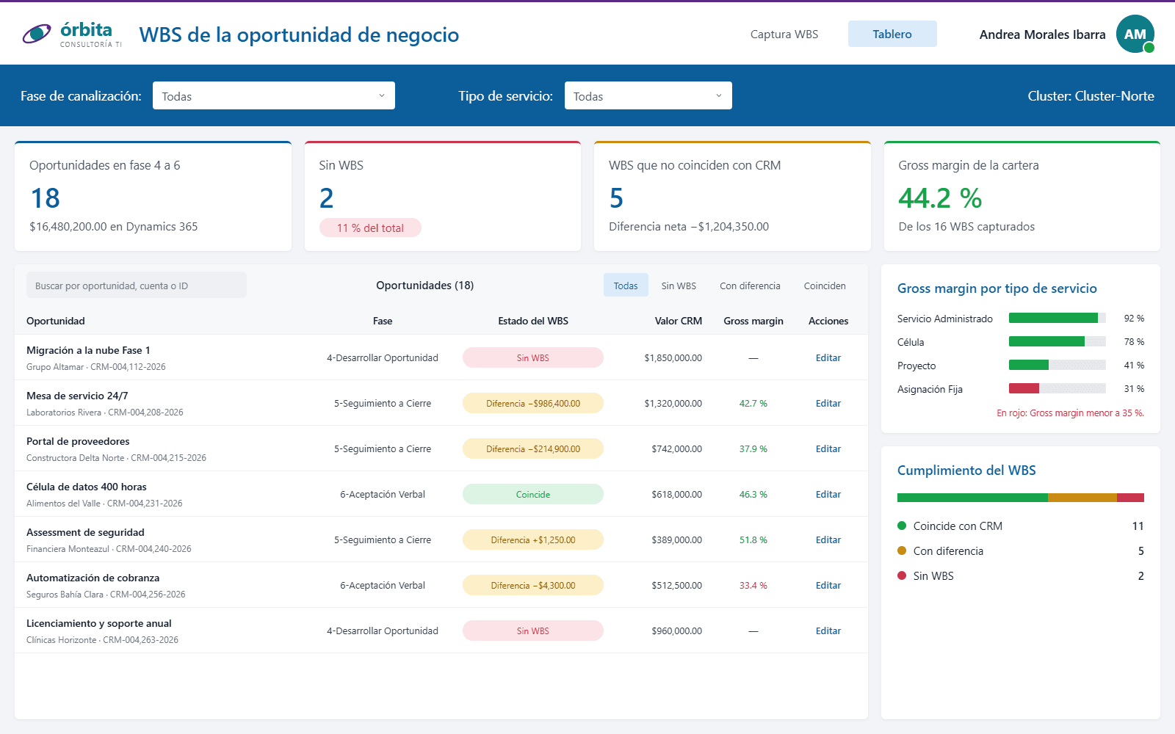
Task: Open the Oportunidades en fase 4 a 6 card
Action: pyautogui.click(x=153, y=196)
